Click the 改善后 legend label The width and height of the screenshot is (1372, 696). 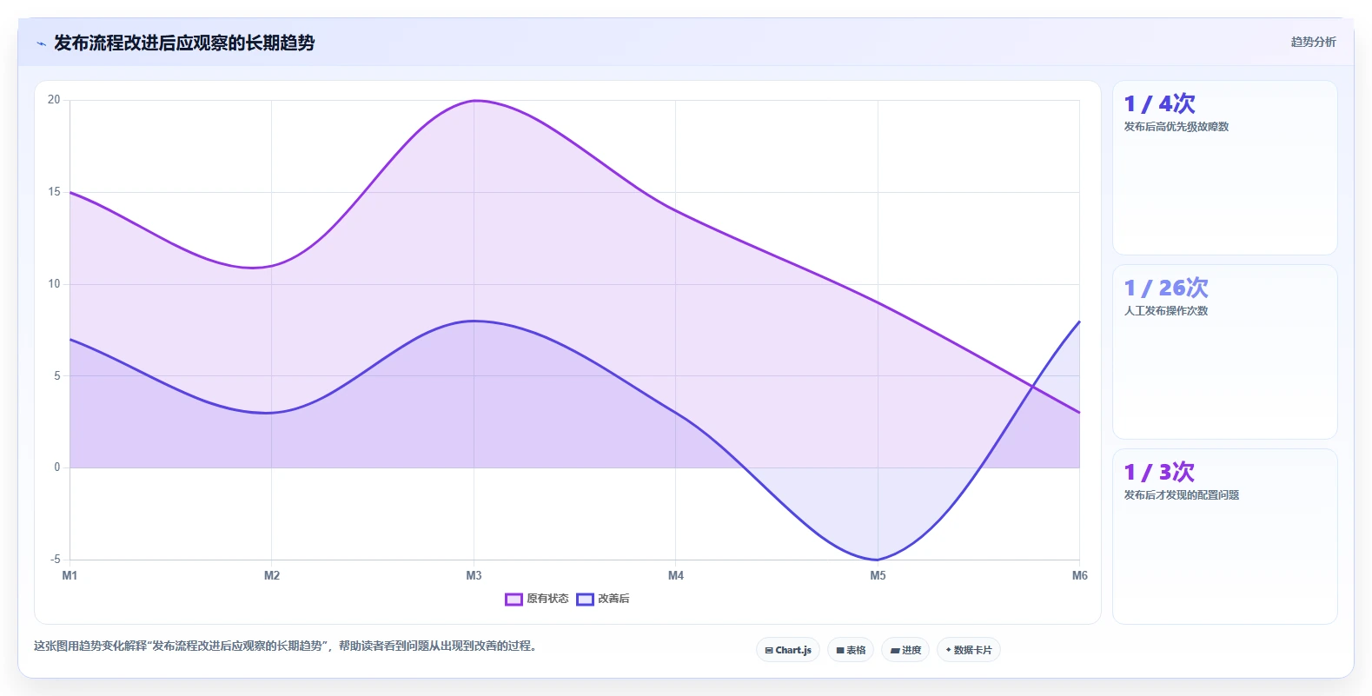[613, 599]
